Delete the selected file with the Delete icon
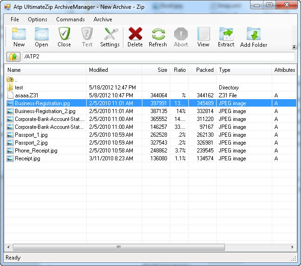Viewport: 301px width, 266px height. (x=135, y=34)
